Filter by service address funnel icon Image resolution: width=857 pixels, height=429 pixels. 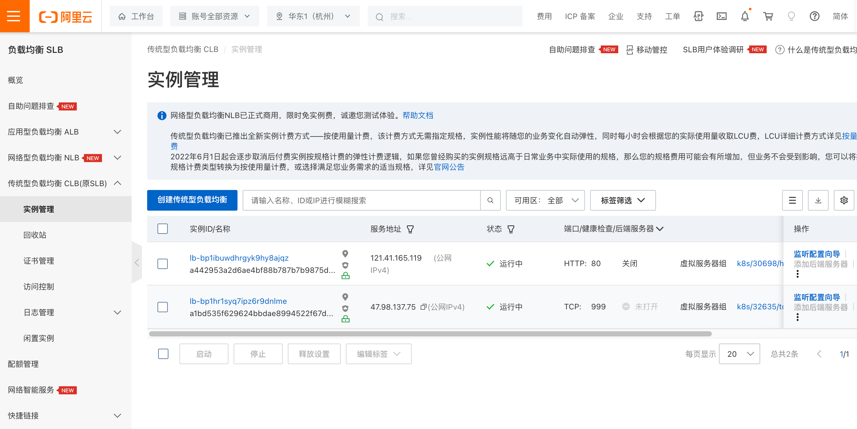point(410,229)
